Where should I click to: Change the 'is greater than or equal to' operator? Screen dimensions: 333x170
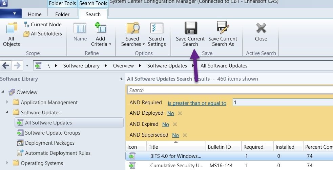click(197, 103)
